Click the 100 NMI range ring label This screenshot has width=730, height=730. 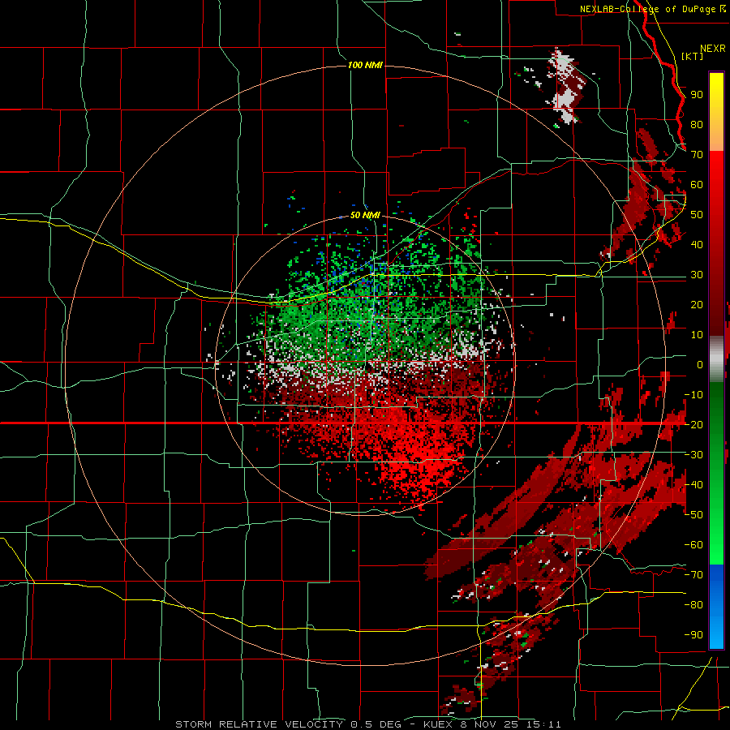click(x=365, y=65)
